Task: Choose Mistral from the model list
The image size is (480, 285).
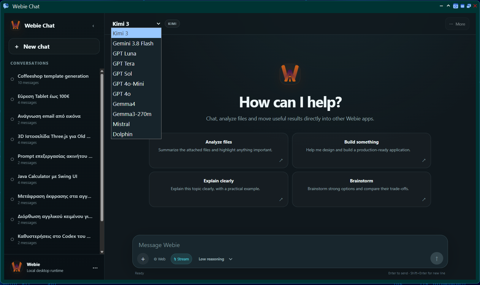Action: pyautogui.click(x=136, y=124)
